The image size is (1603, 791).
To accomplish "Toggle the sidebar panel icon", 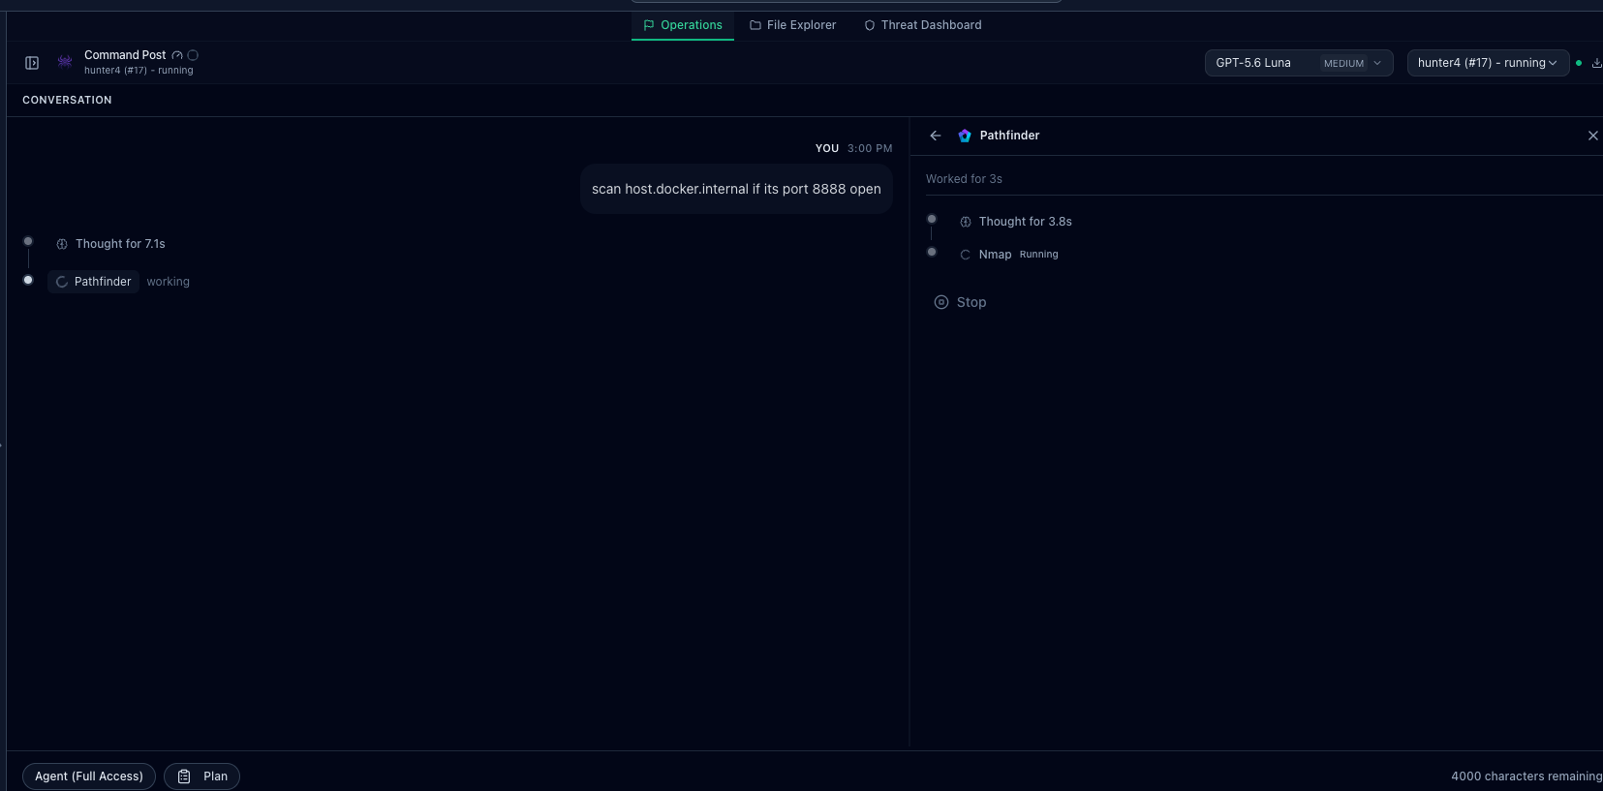I will point(32,63).
